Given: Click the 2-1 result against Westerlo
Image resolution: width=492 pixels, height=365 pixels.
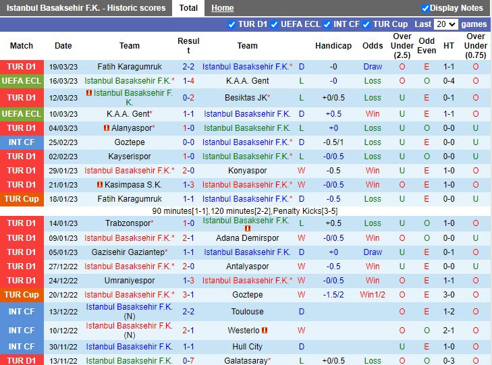Looking at the screenshot, I should click(188, 330).
